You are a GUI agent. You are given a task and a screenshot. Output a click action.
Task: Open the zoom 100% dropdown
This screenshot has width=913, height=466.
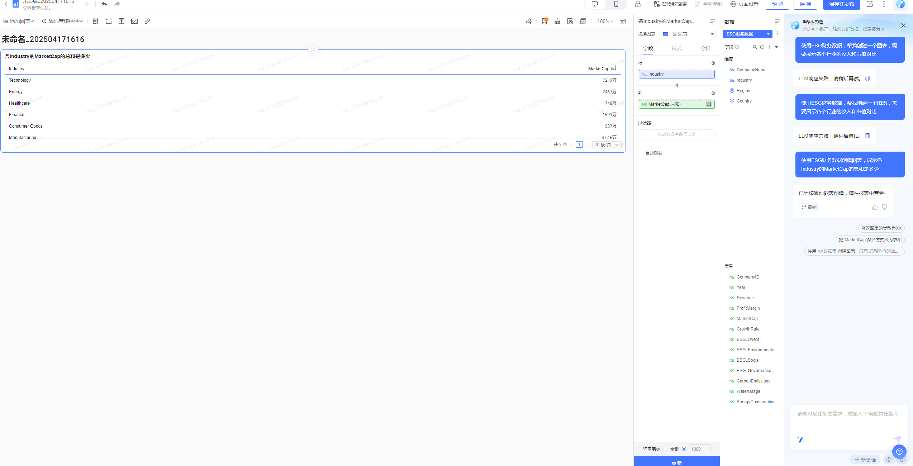[605, 21]
